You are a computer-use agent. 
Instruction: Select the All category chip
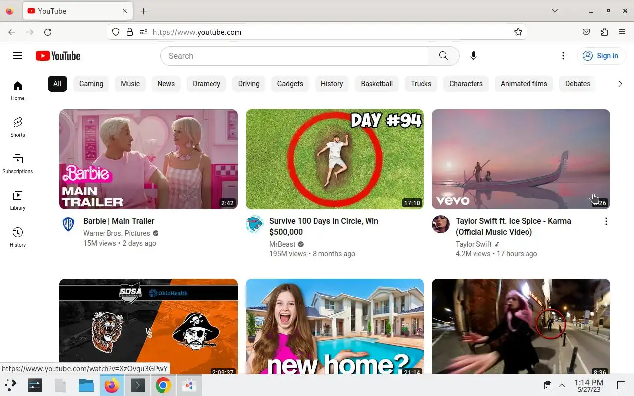coord(57,84)
